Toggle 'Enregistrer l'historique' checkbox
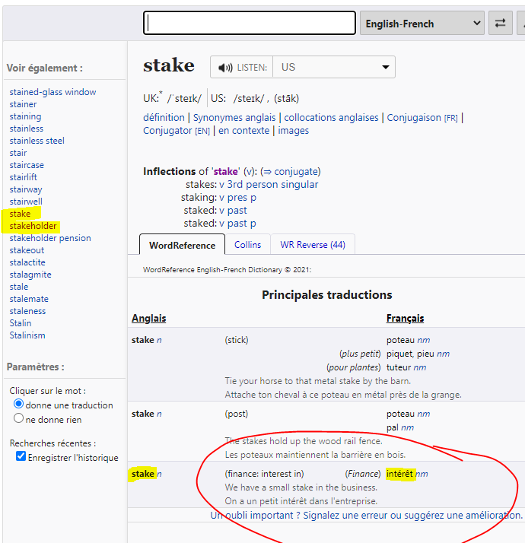 coord(21,457)
